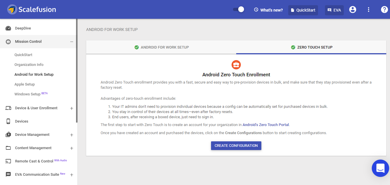Viewport: 390px width, 185px height.
Task: Open the EVA chat button
Action: 334,10
